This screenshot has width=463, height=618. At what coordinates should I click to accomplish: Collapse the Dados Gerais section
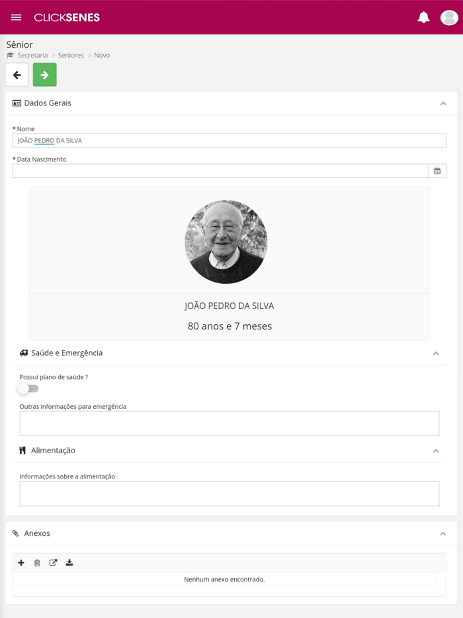tap(443, 103)
